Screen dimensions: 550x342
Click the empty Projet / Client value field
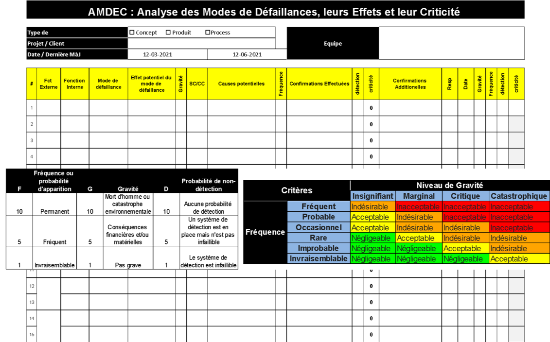coord(201,43)
